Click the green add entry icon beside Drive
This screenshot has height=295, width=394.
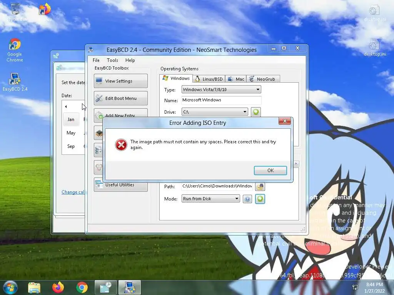click(x=256, y=112)
